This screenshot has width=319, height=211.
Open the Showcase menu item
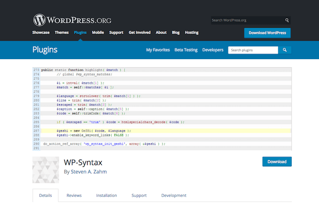pyautogui.click(x=41, y=32)
